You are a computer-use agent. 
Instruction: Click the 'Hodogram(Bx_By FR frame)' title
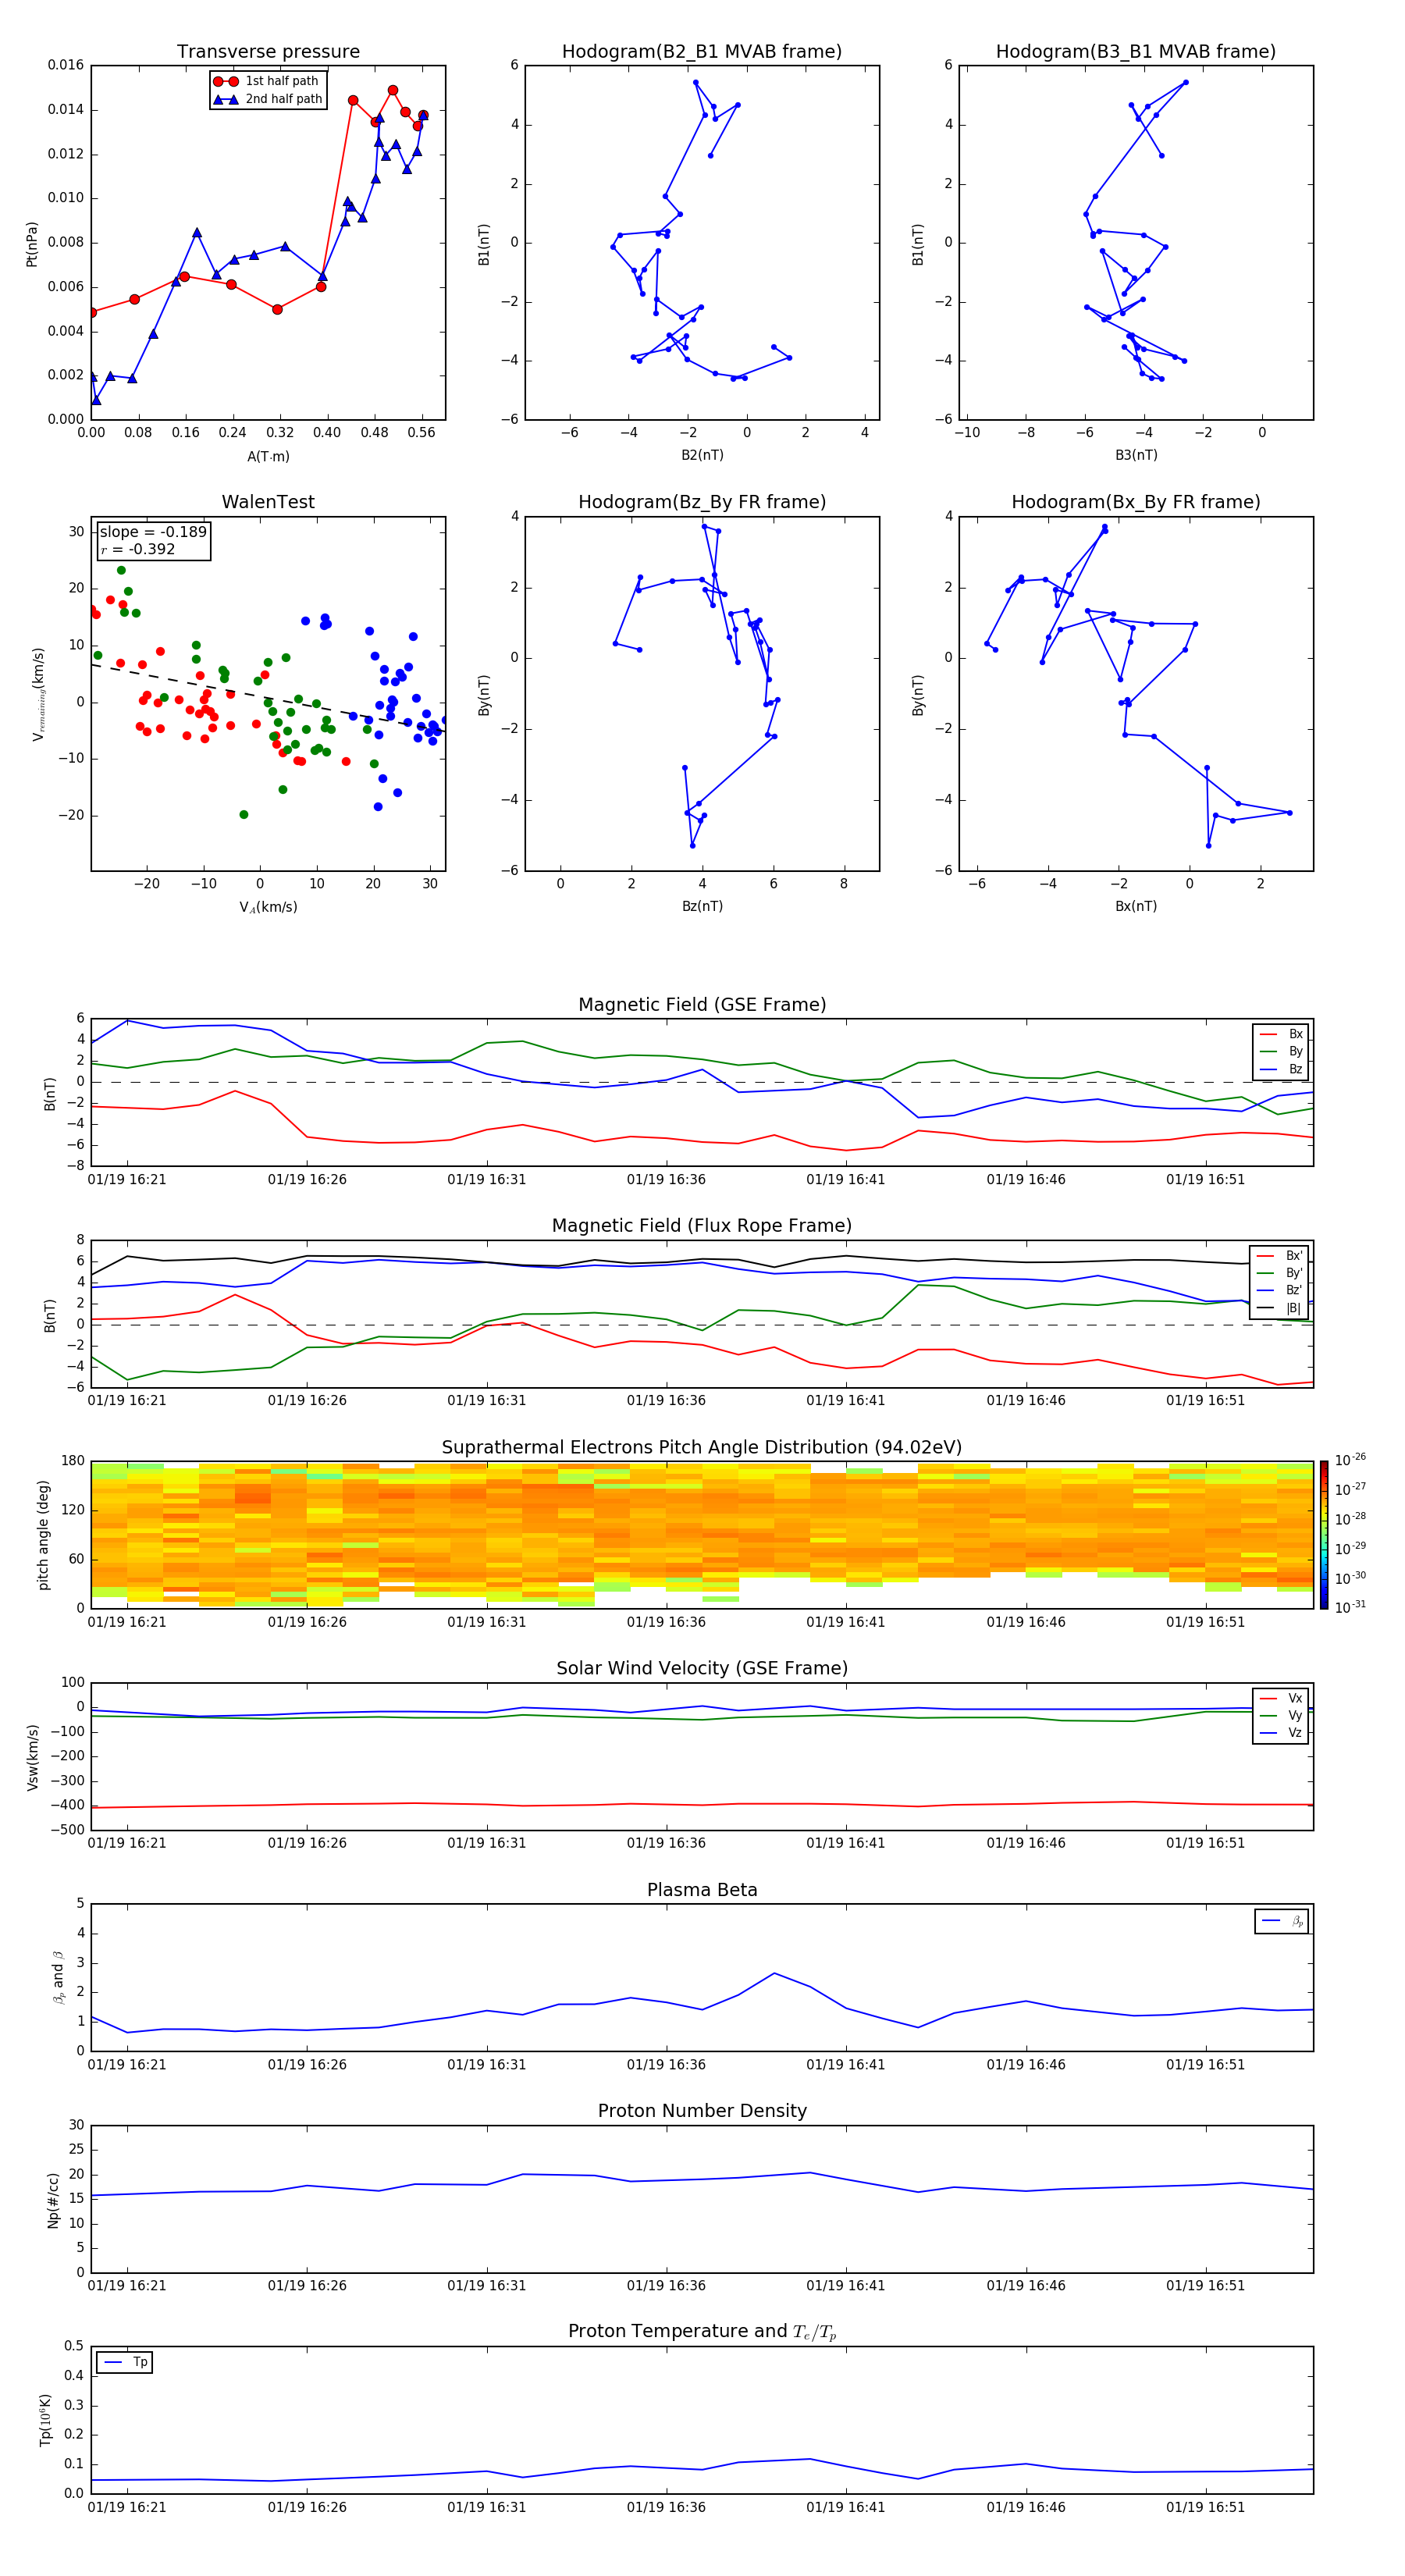1136,502
